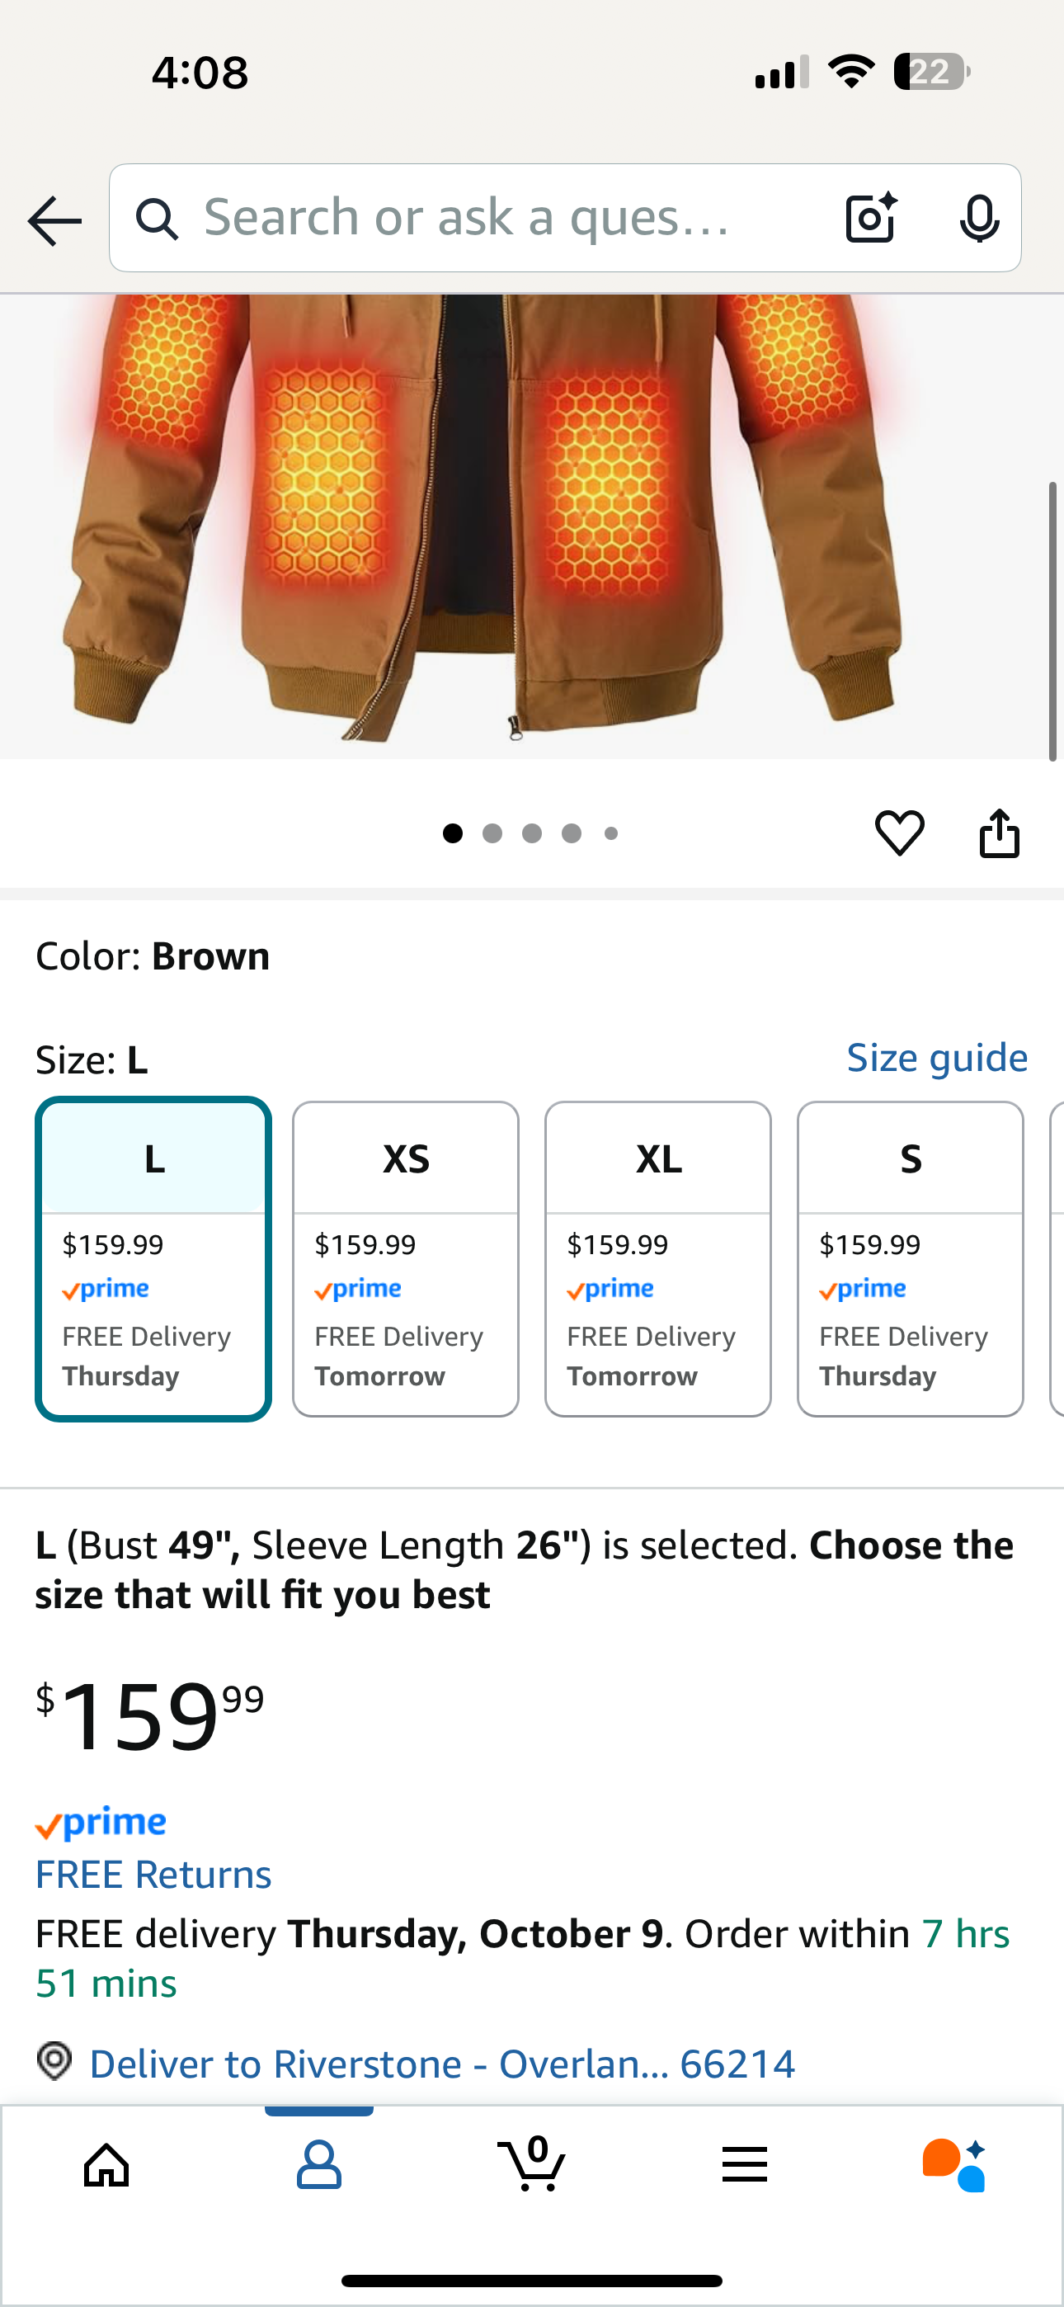
Task: Tap the FREE Returns link
Action: click(153, 1875)
